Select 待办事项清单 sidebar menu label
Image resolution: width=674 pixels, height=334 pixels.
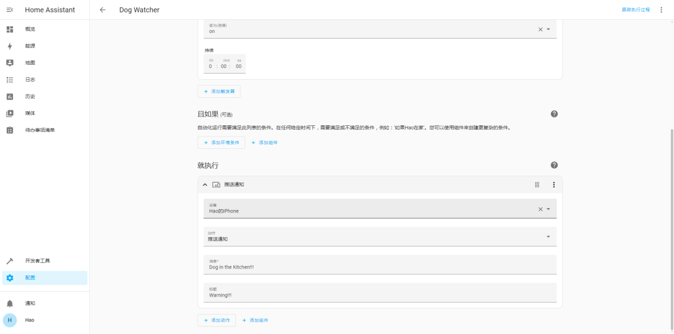click(x=40, y=130)
